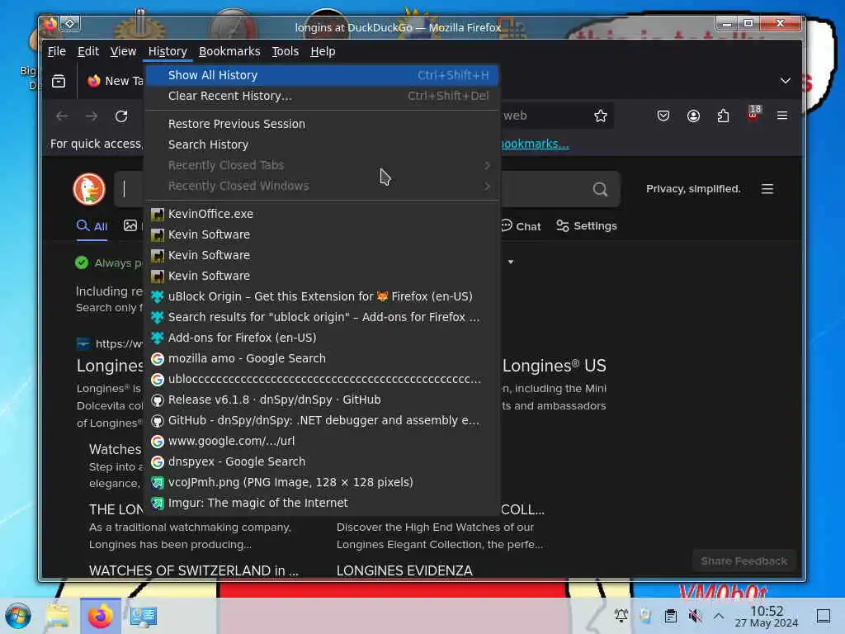Click Share Feedback button
845x634 pixels.
pos(744,561)
